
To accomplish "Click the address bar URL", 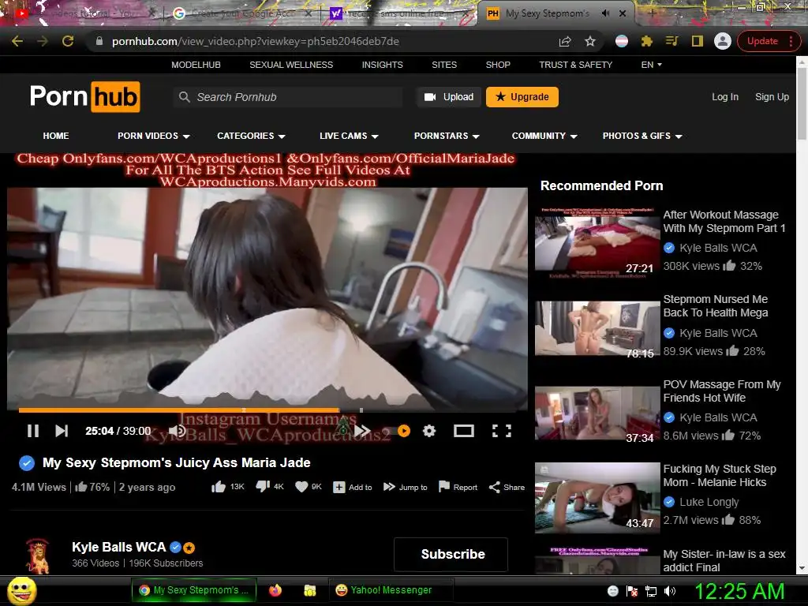I will click(x=255, y=41).
